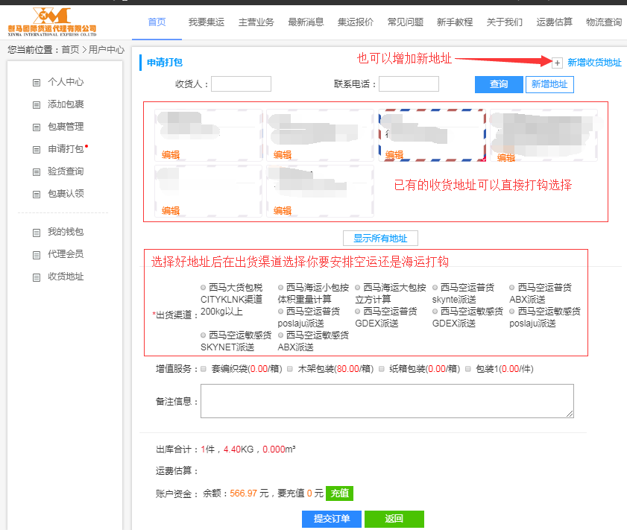
Task: Click the list icon beside 验货查询
Action: pyautogui.click(x=37, y=172)
